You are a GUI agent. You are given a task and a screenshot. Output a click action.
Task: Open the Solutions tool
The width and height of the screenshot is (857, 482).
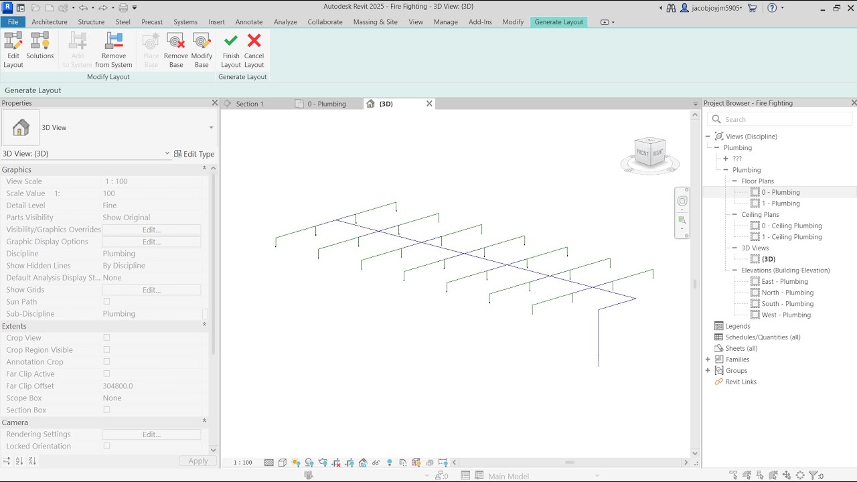click(x=40, y=46)
